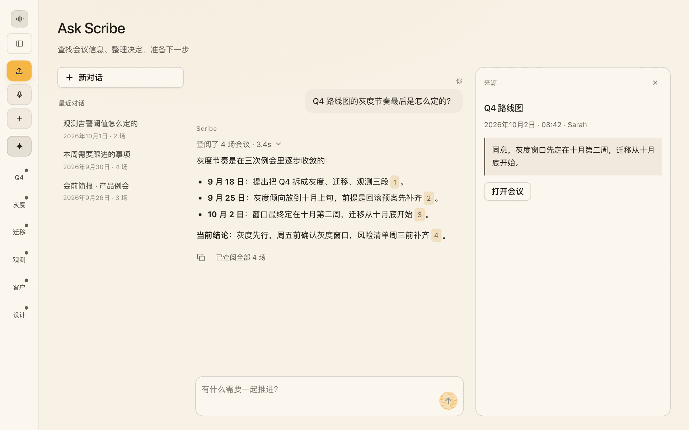
Task: Start a 新对话
Action: click(121, 77)
